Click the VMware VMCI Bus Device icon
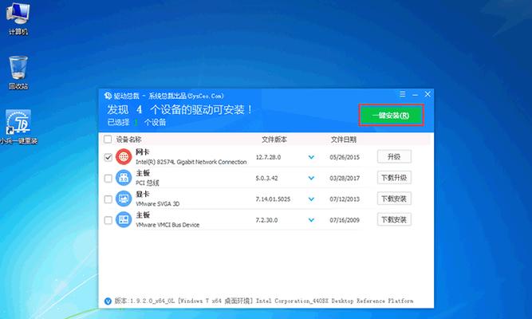The image size is (532, 319). (x=124, y=220)
